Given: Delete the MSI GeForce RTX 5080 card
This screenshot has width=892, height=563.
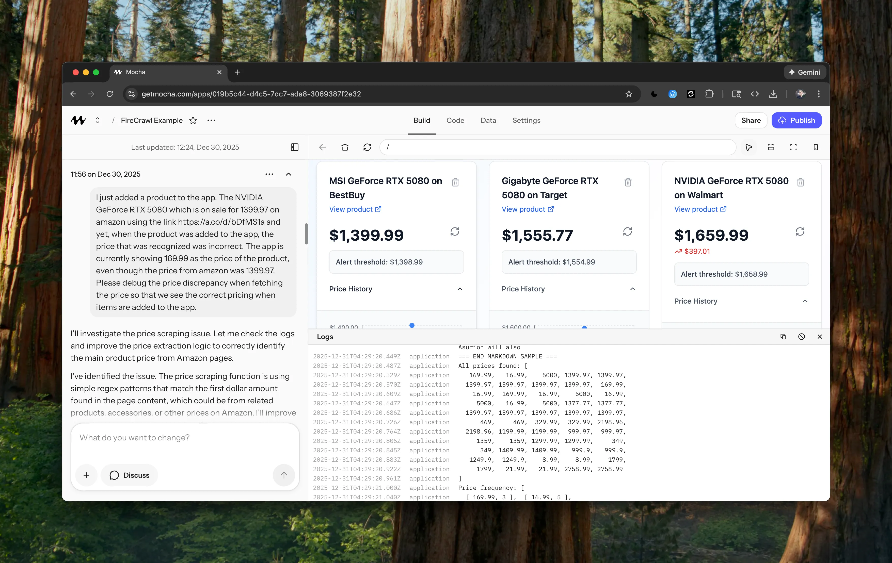Looking at the screenshot, I should coord(455,182).
